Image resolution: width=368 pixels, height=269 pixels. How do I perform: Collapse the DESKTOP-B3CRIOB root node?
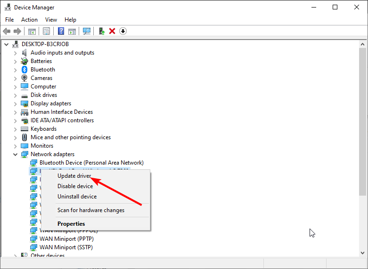(x=7, y=44)
